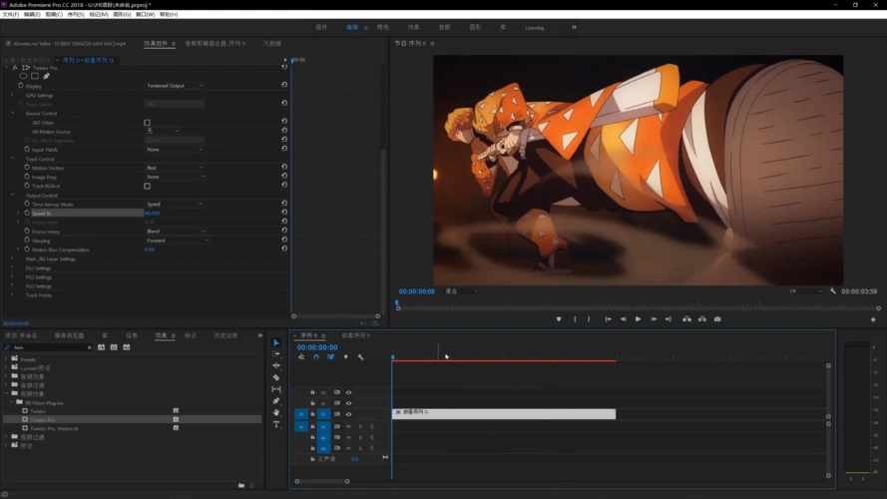This screenshot has height=499, width=887.
Task: Select the Type tool in the tools panel
Action: pyautogui.click(x=276, y=424)
